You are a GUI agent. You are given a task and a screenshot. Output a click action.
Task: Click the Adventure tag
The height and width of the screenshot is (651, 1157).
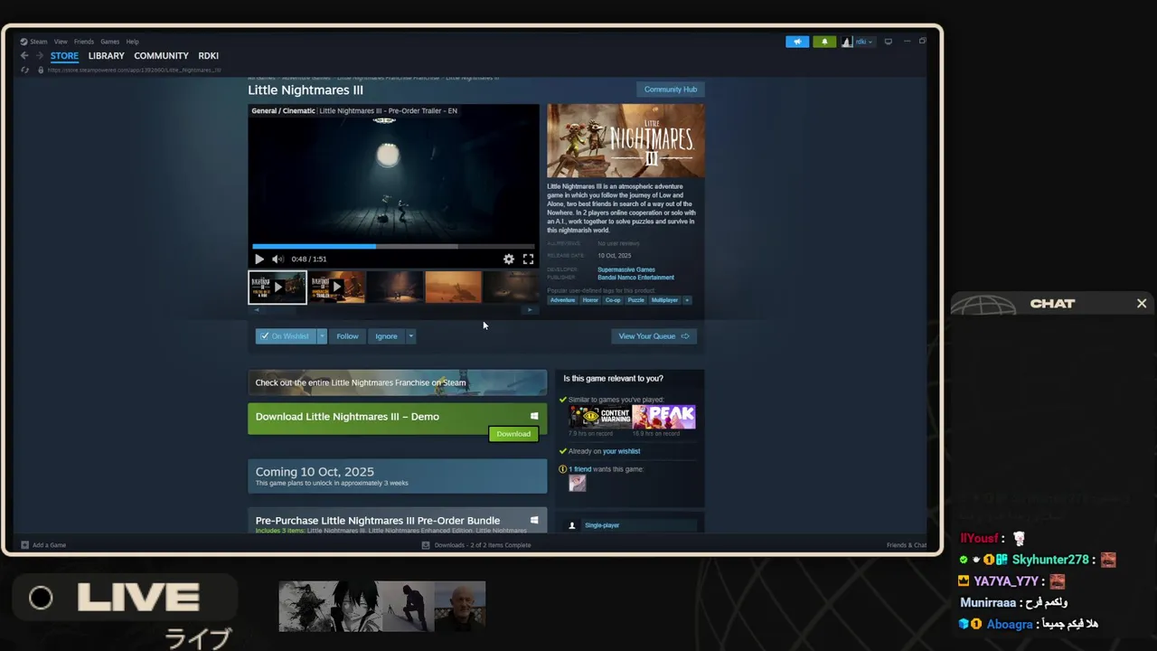pyautogui.click(x=562, y=300)
